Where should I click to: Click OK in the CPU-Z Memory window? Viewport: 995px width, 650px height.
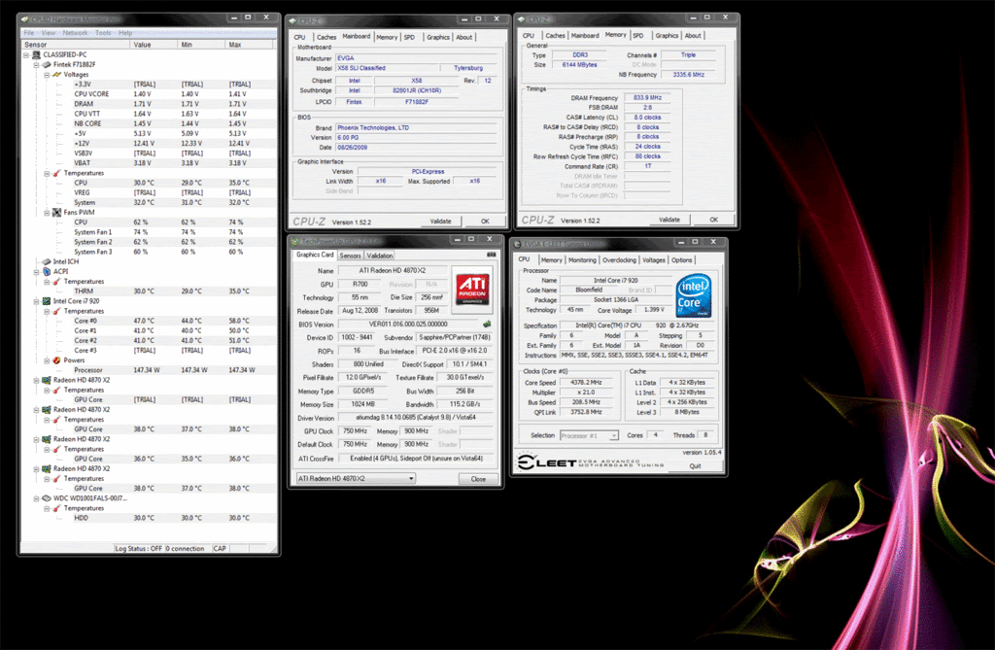(x=713, y=220)
